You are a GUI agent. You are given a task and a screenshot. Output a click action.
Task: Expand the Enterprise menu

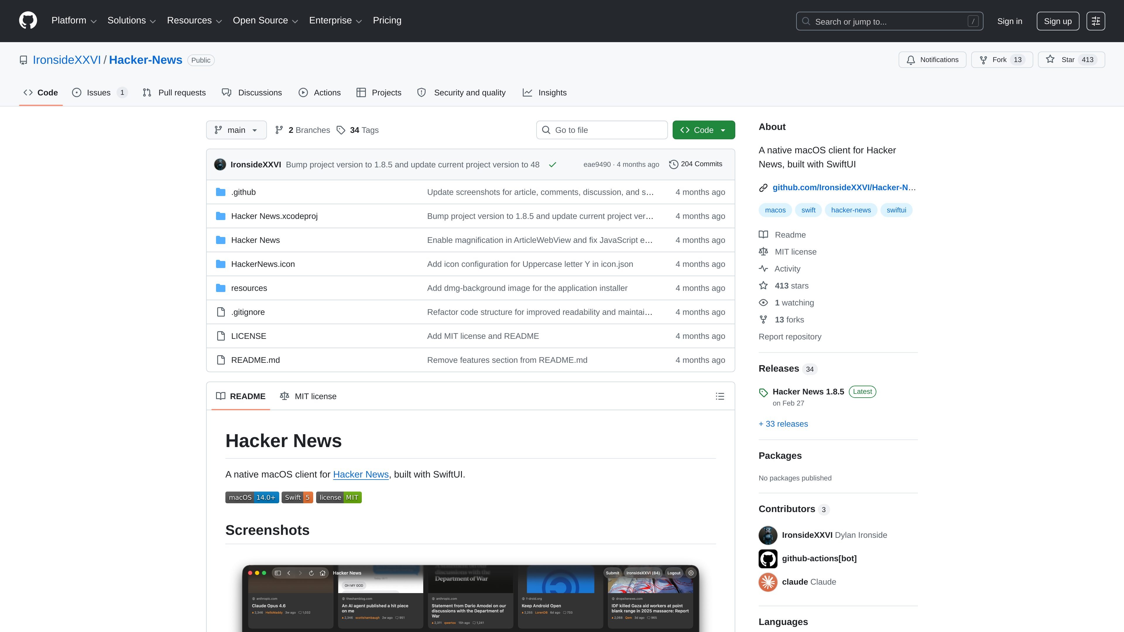click(335, 20)
